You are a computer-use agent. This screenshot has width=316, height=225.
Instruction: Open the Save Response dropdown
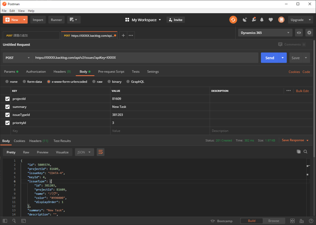(x=295, y=140)
